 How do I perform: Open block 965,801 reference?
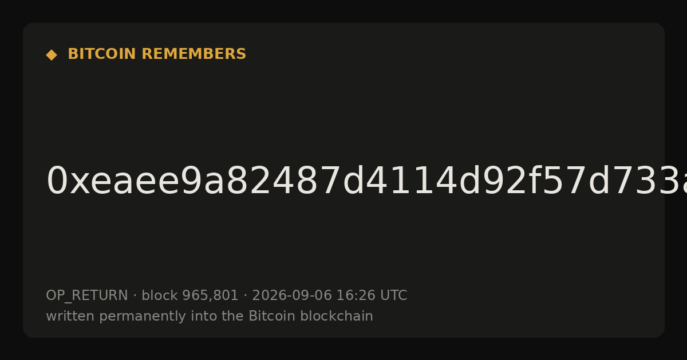189,296
